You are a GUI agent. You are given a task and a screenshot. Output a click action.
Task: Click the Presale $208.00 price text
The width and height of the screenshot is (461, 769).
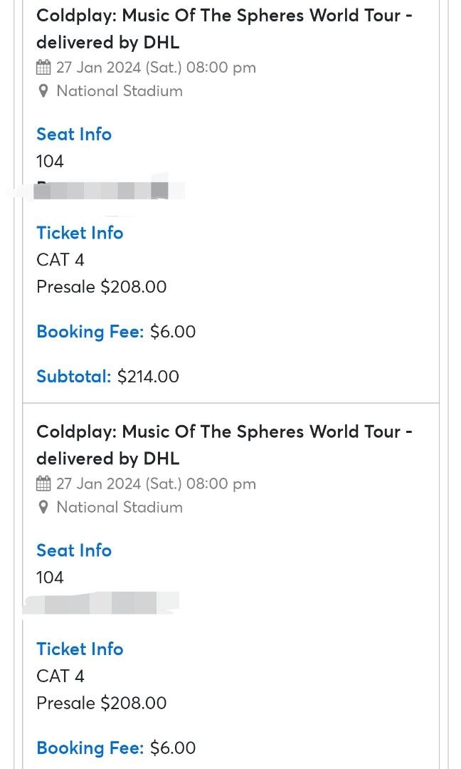(x=101, y=287)
